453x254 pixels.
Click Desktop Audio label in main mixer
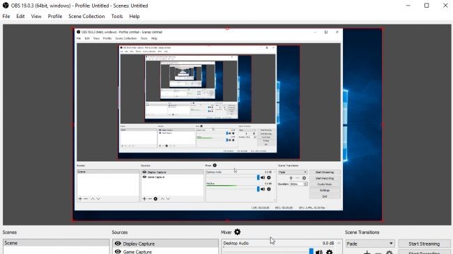(236, 244)
